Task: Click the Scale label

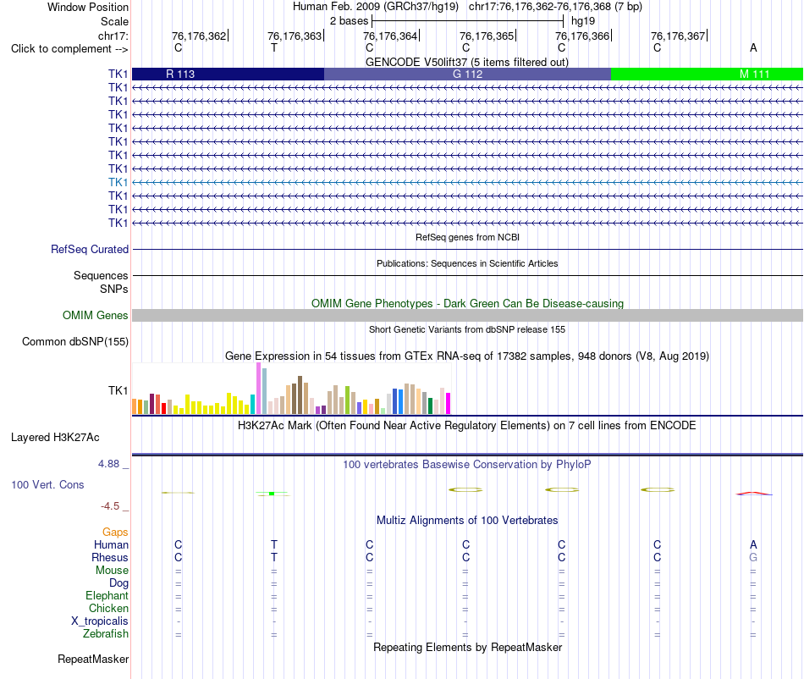Action: [114, 21]
